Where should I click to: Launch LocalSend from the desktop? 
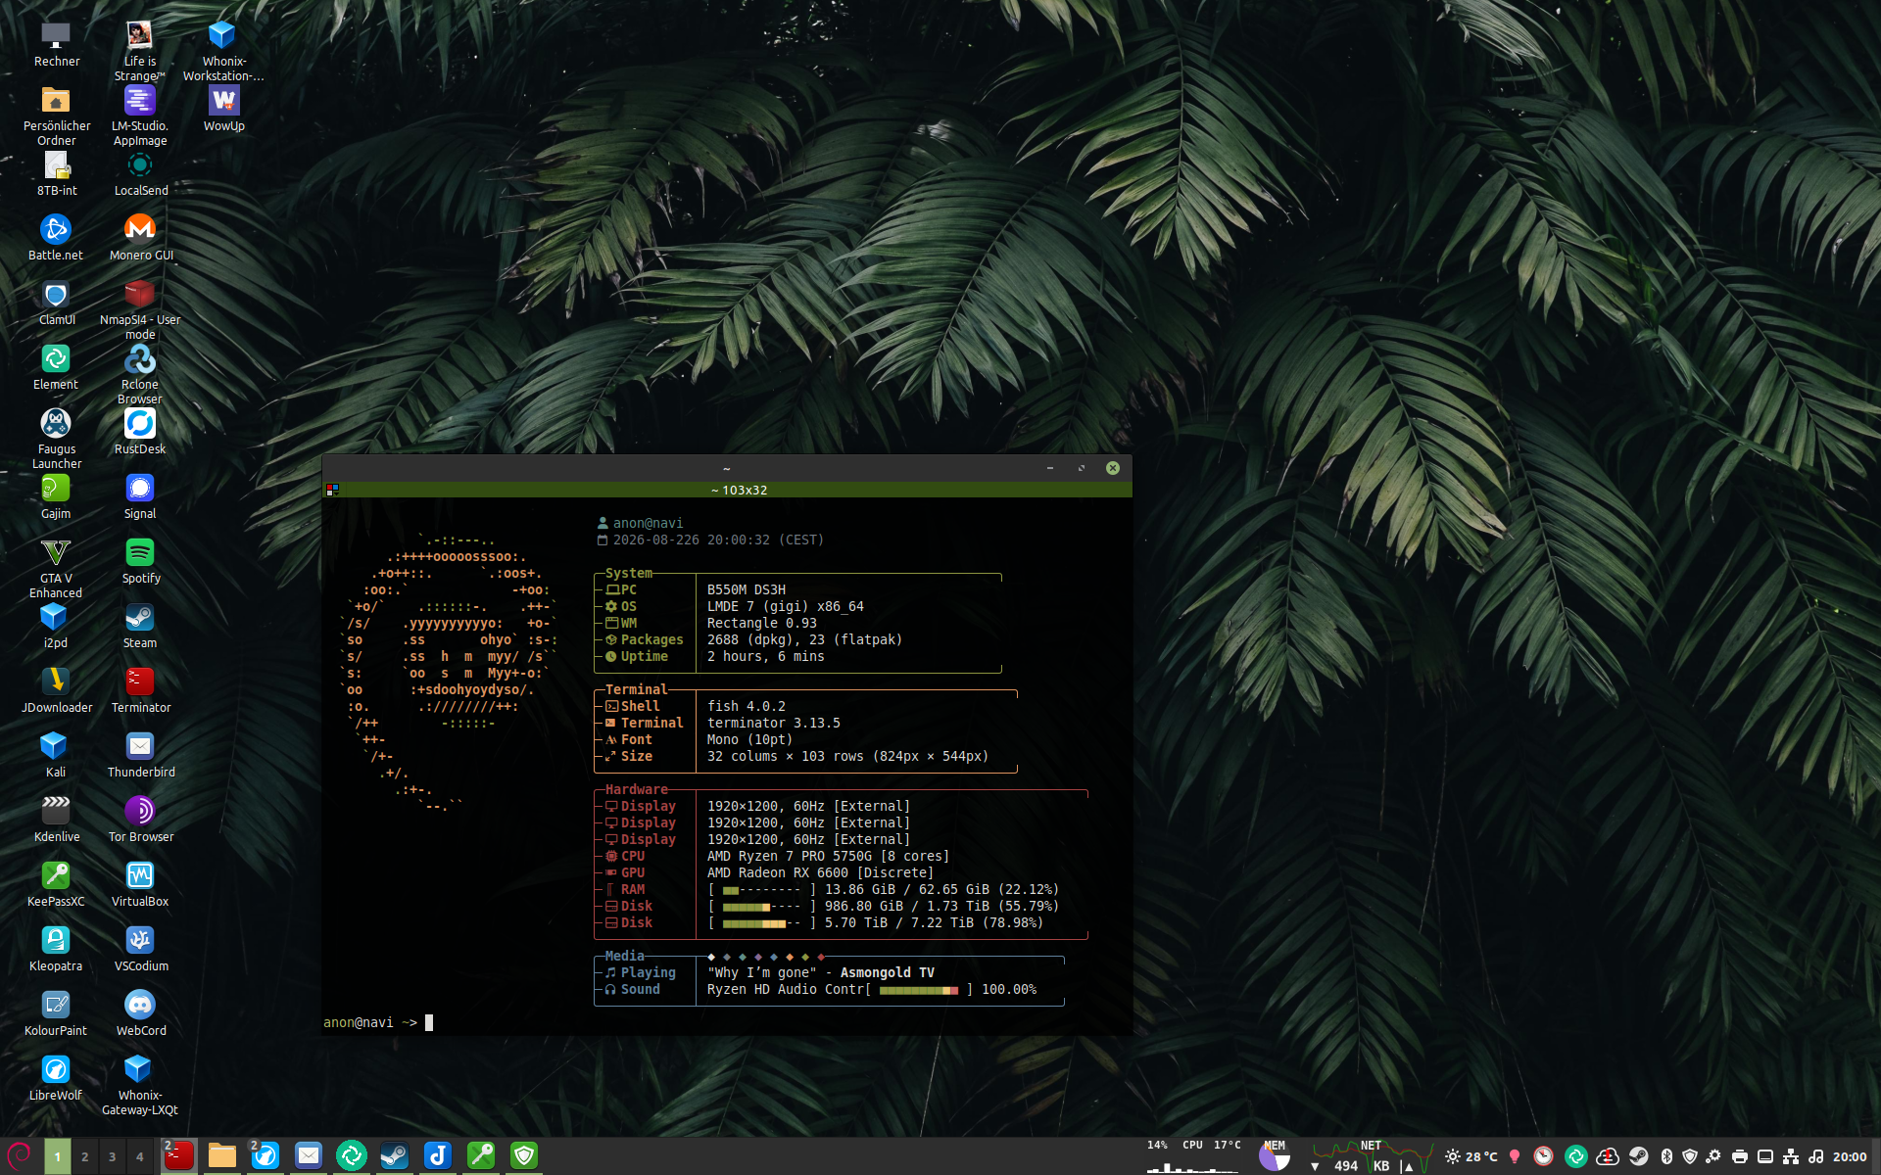pos(140,173)
